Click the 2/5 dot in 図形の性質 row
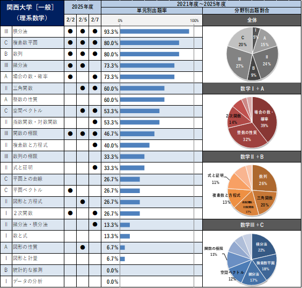The height and width of the screenshot is (288, 302). 83,247
